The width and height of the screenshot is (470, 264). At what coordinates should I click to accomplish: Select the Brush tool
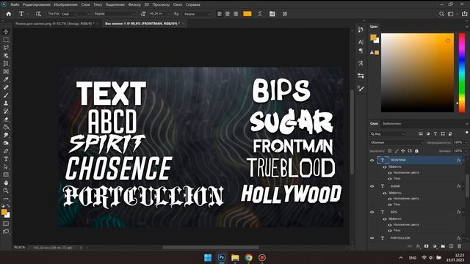point(6,95)
